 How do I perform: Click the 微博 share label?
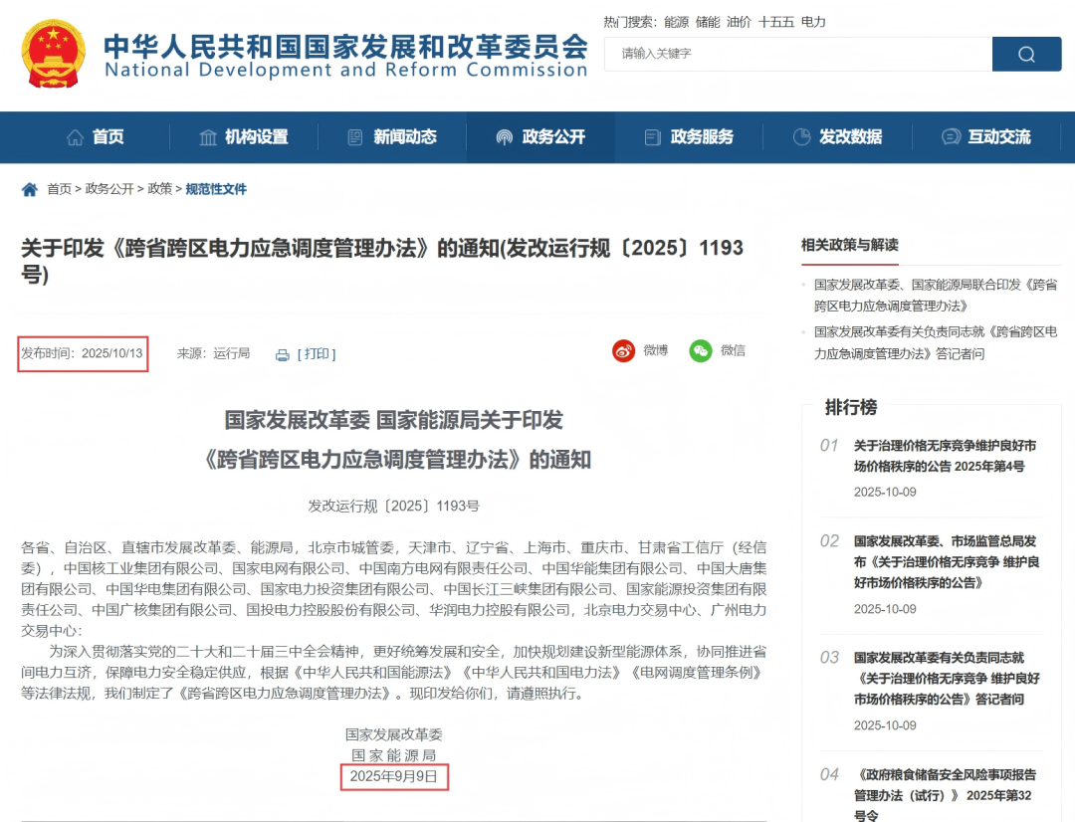tap(655, 351)
